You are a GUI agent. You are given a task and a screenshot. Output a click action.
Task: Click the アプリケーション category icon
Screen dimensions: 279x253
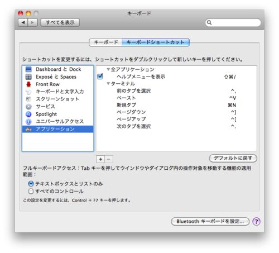pos(28,129)
